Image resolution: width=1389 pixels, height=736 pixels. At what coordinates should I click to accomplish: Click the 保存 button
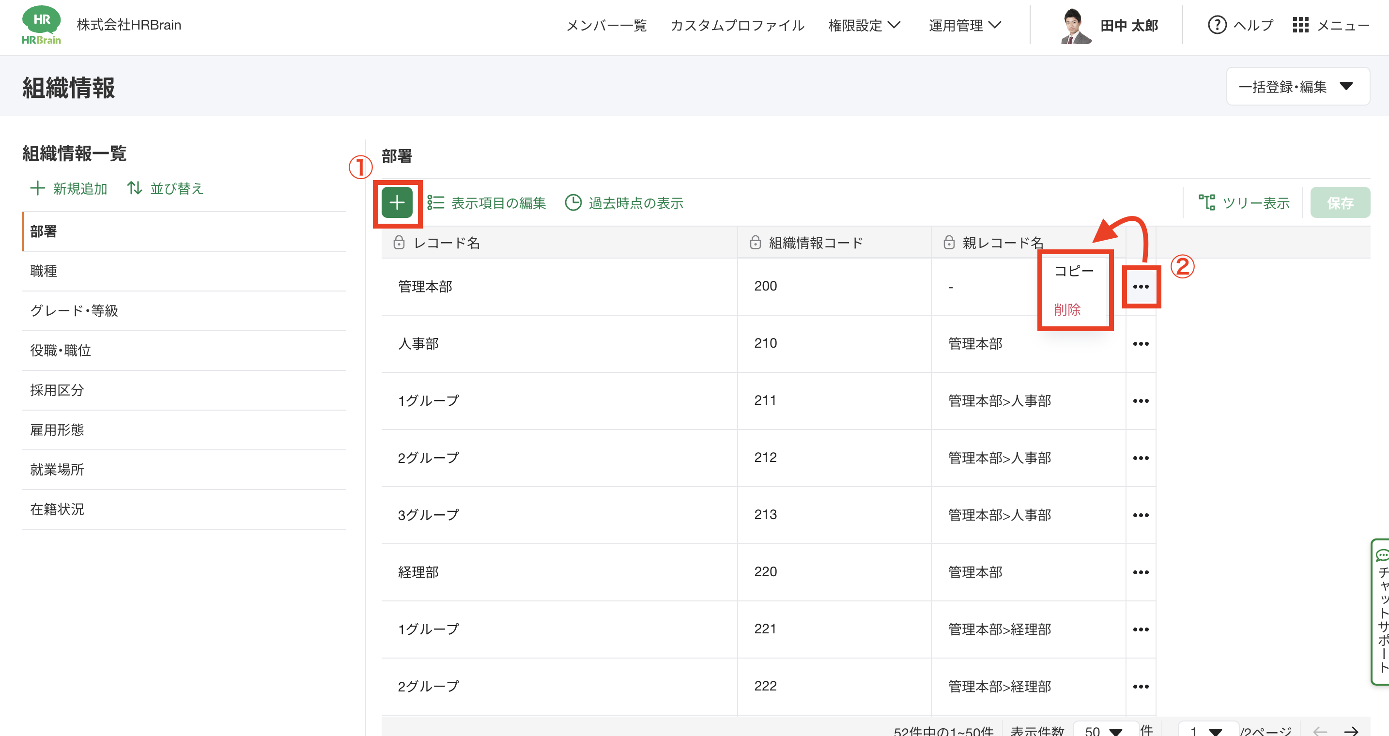(1340, 203)
